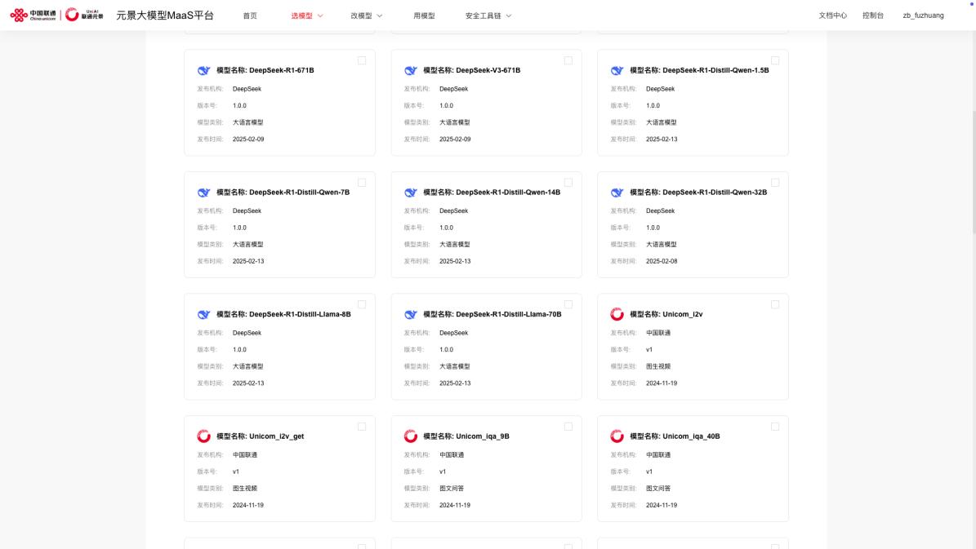Viewport: 976px width, 549px height.
Task: Check the Unicom_i2v_get card box
Action: pyautogui.click(x=362, y=427)
